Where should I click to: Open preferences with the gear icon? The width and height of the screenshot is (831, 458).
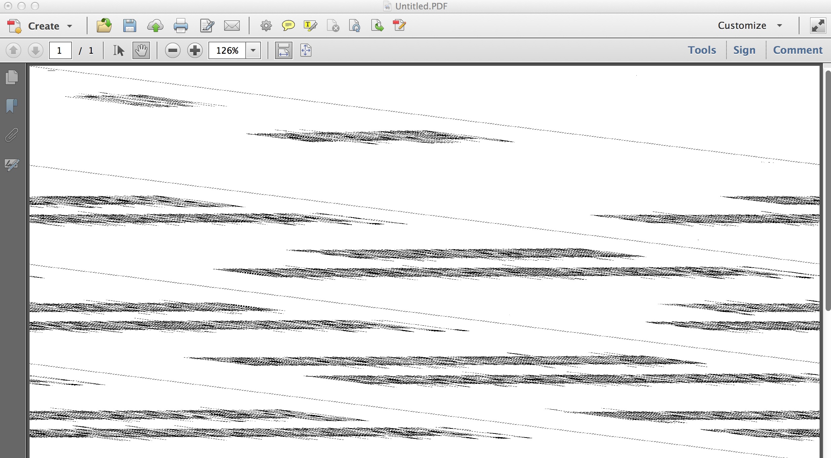[x=266, y=26]
